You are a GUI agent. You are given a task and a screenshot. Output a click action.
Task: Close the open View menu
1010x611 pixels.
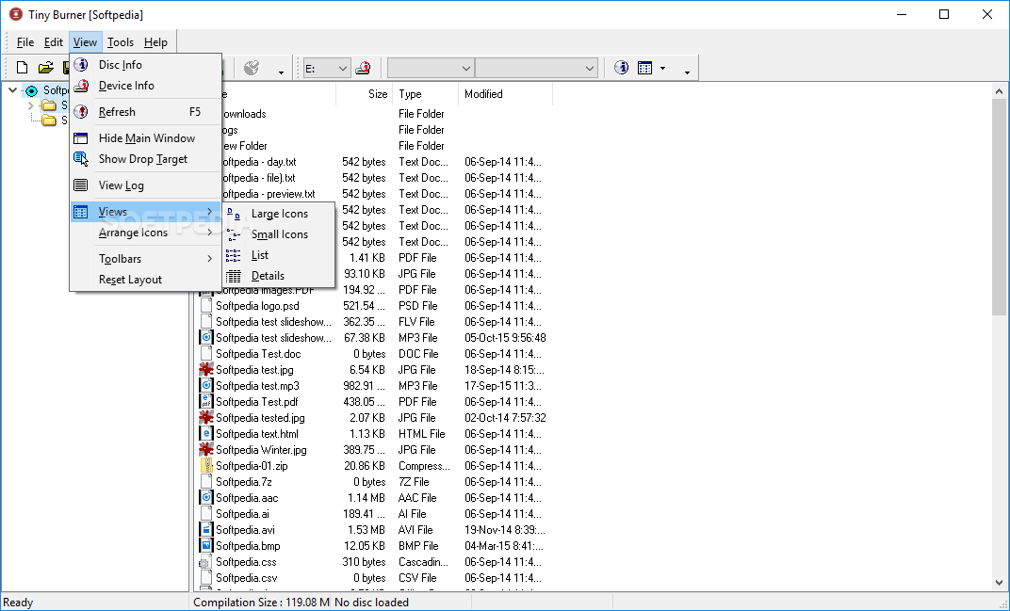coord(85,42)
